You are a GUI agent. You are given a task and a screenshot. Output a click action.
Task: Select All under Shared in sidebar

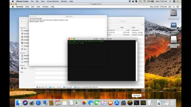tap(24, 68)
